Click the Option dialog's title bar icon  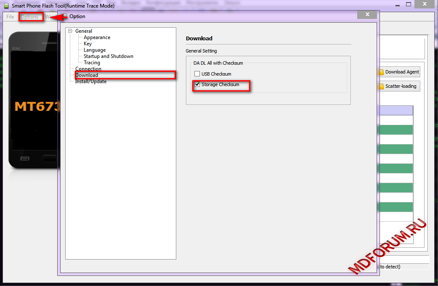(65, 16)
